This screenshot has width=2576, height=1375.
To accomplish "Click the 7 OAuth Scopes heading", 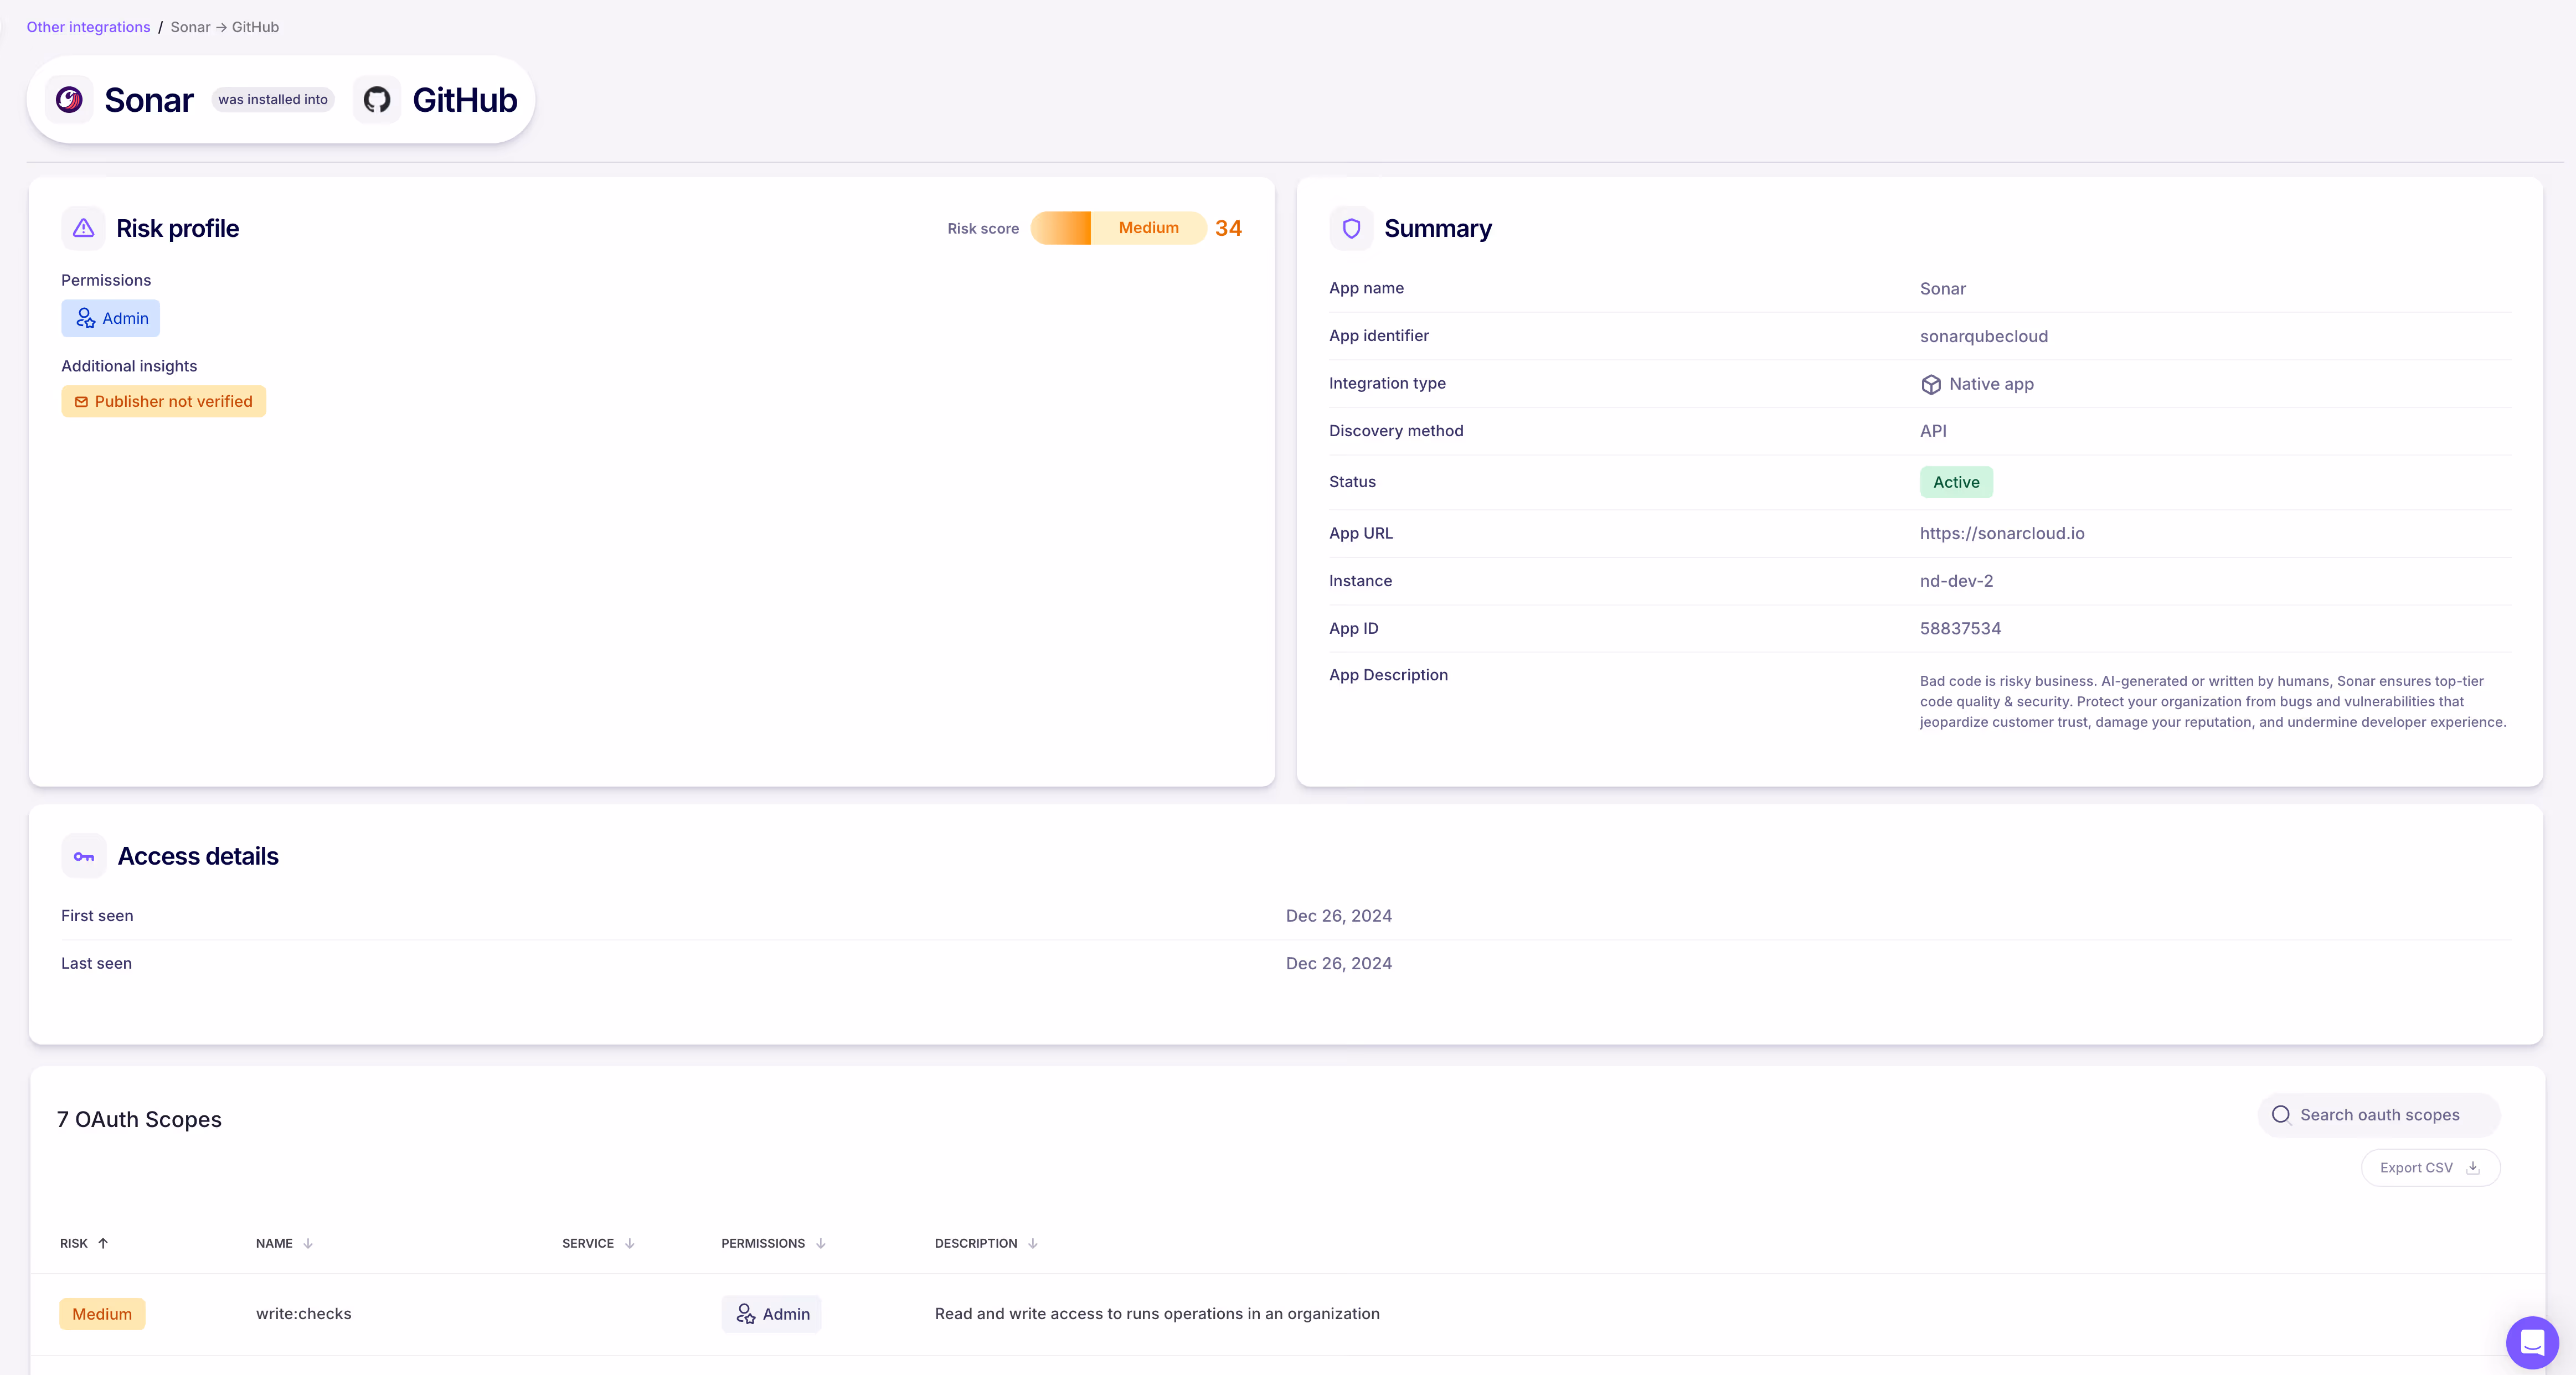I will 139,1119.
